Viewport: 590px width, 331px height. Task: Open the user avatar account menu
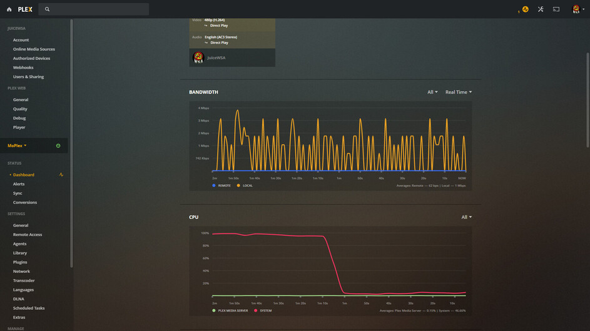(577, 9)
